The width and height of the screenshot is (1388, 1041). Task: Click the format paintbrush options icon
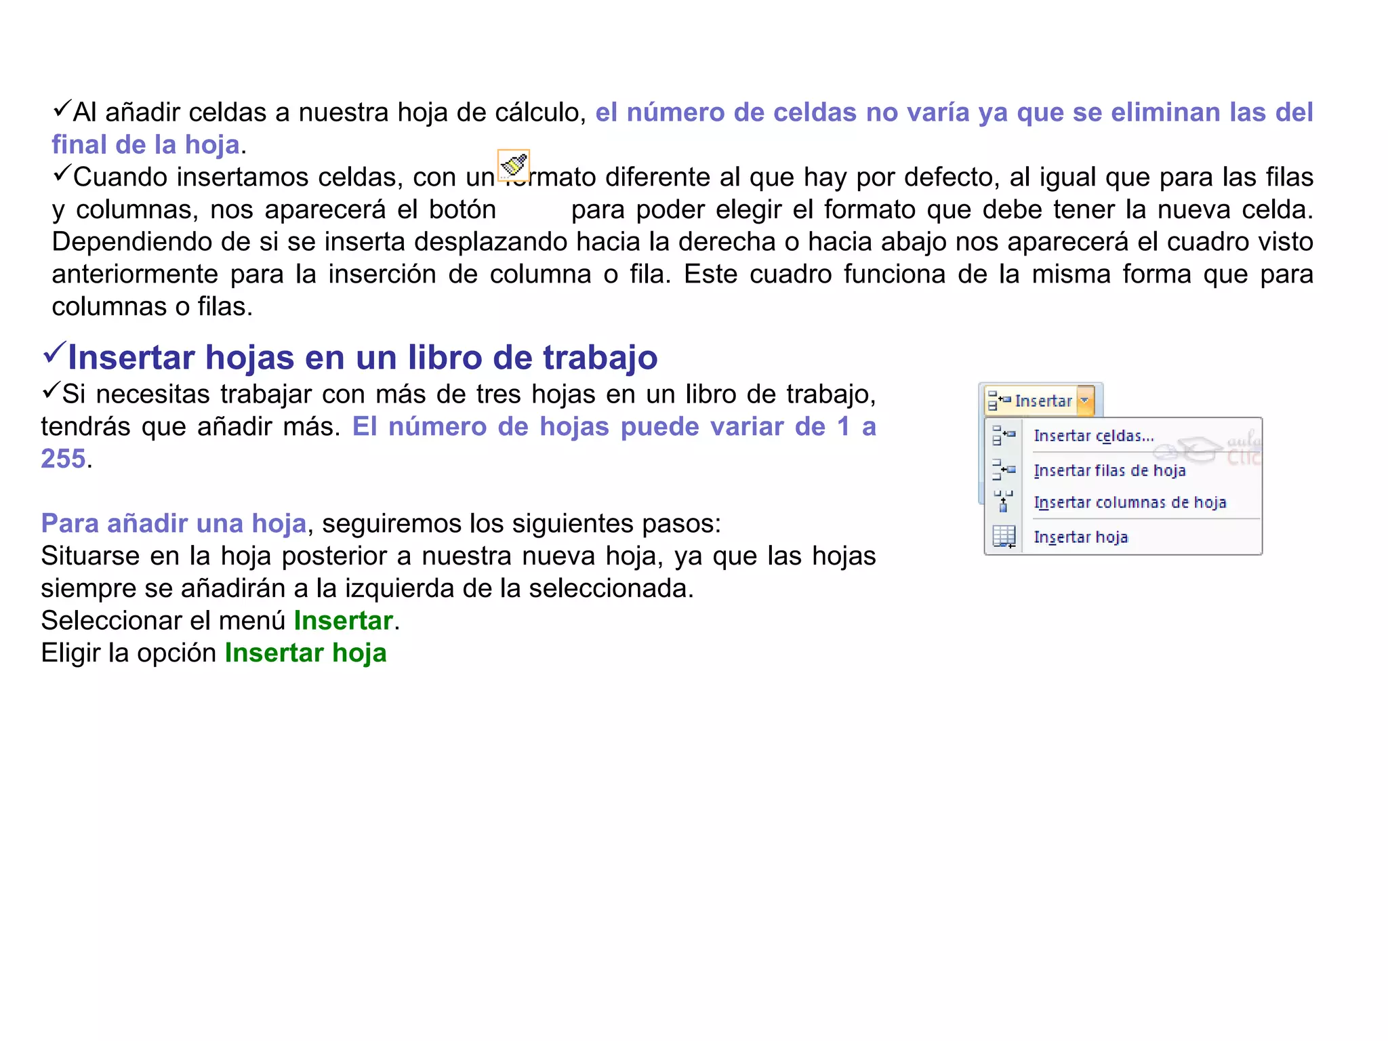click(x=513, y=165)
